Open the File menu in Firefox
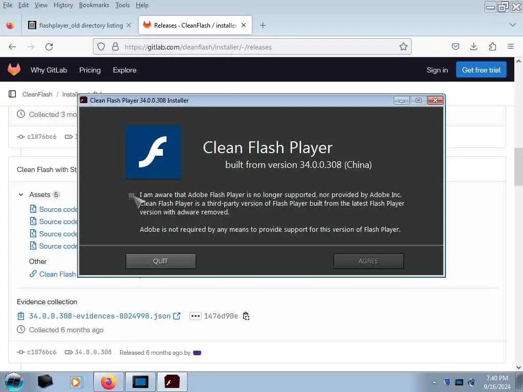523x392 pixels. [x=7, y=5]
